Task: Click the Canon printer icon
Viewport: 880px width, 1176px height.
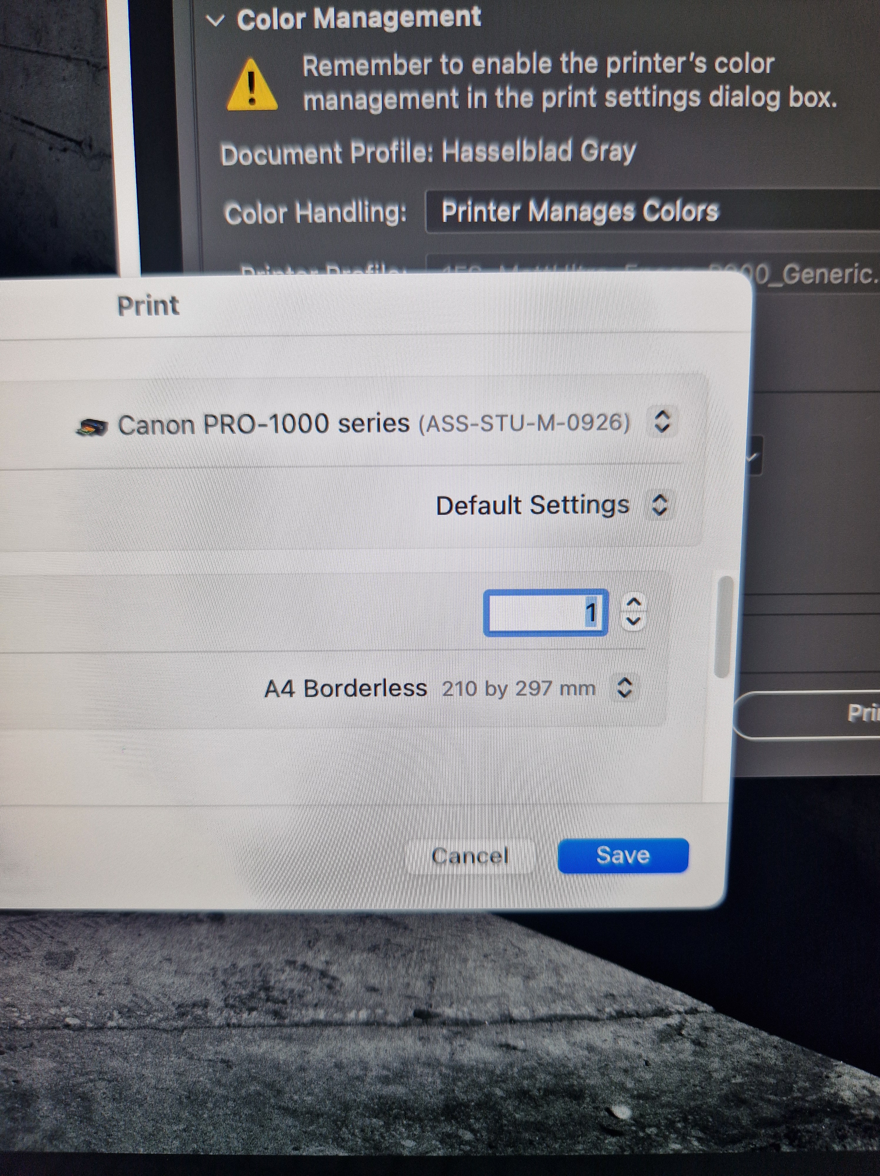Action: coord(93,426)
